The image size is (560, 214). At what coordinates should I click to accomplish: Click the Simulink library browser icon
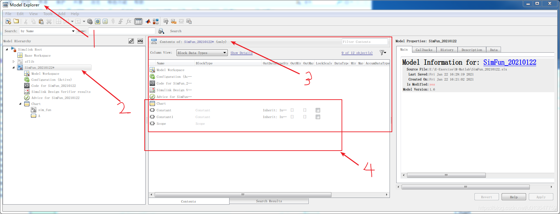coord(156,21)
